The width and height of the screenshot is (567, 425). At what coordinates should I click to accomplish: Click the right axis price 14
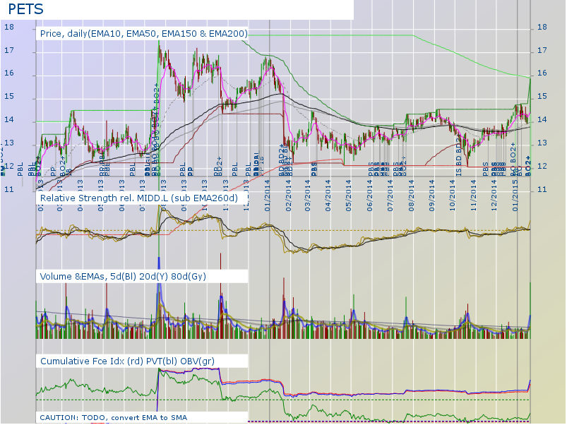542,119
